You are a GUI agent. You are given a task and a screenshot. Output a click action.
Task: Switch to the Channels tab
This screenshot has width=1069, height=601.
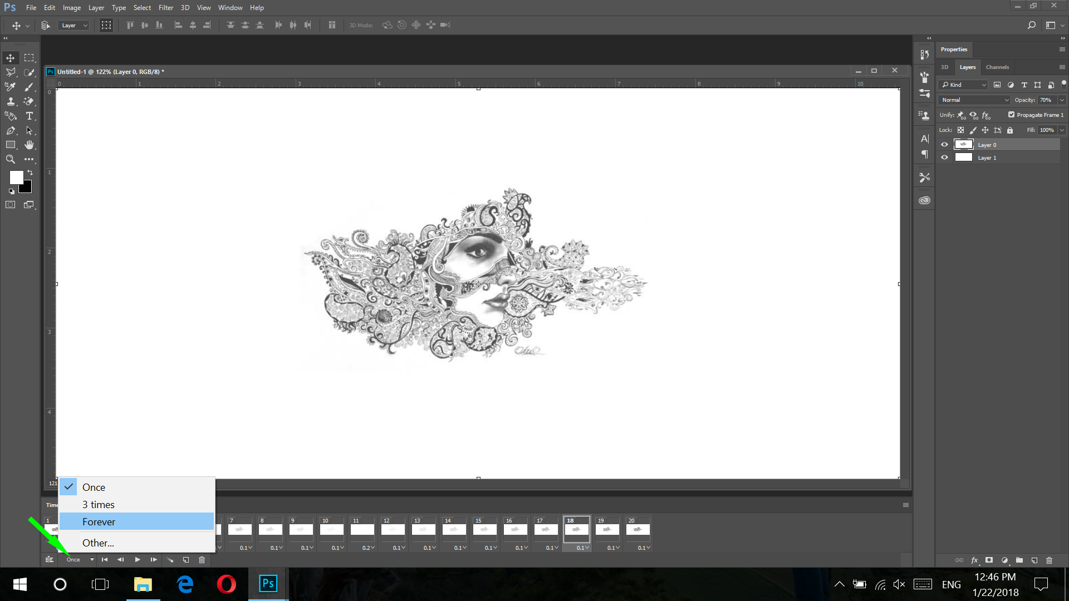pos(997,67)
